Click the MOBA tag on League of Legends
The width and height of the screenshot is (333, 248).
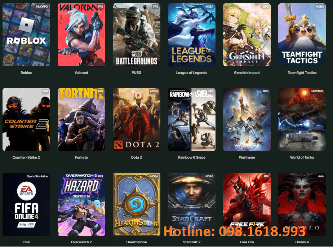(x=209, y=6)
